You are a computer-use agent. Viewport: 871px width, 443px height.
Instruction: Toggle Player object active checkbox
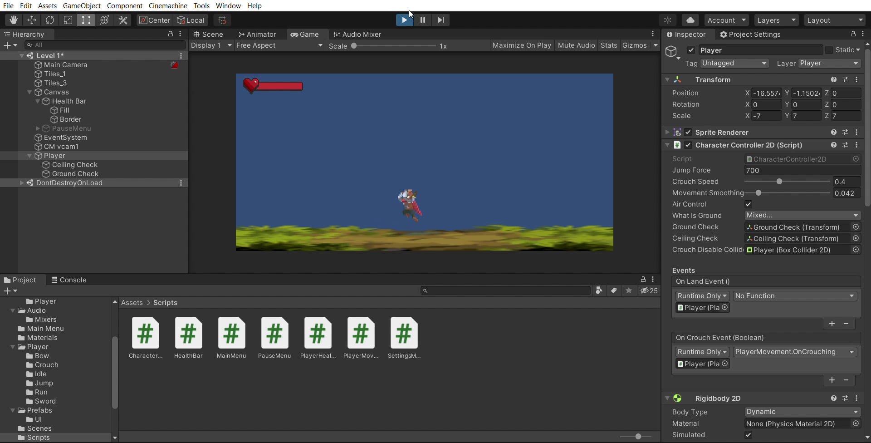tap(691, 50)
